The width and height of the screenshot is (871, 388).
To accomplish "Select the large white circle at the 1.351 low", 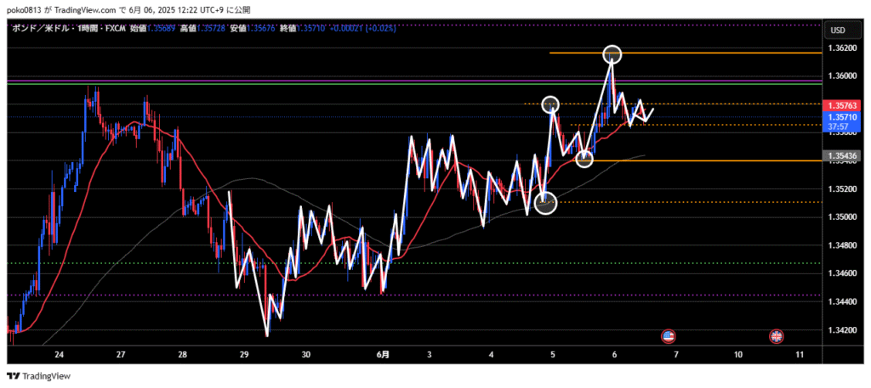I will pos(545,202).
